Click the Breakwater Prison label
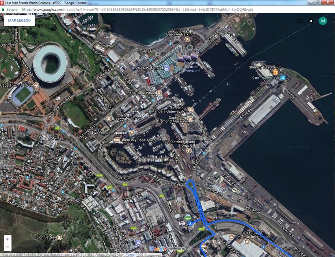 127,118
